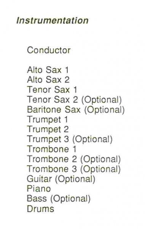Click the Trumpet 2 entry
This screenshot has width=145, height=229.
tap(48, 129)
